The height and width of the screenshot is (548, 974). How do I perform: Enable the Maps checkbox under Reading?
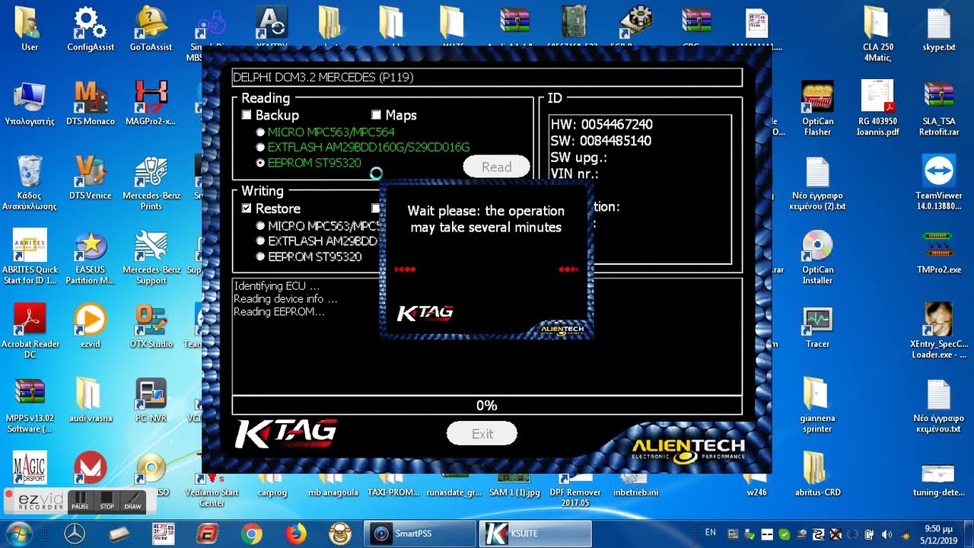[376, 115]
